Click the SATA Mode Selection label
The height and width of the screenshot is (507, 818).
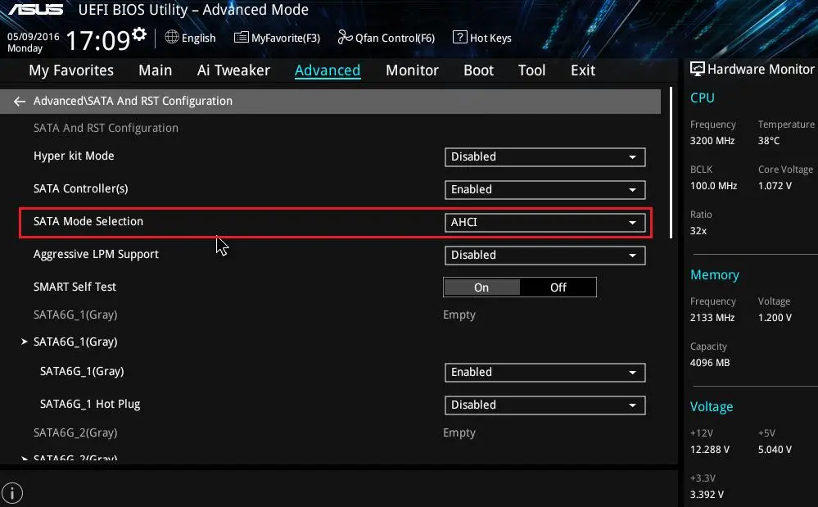(x=88, y=221)
